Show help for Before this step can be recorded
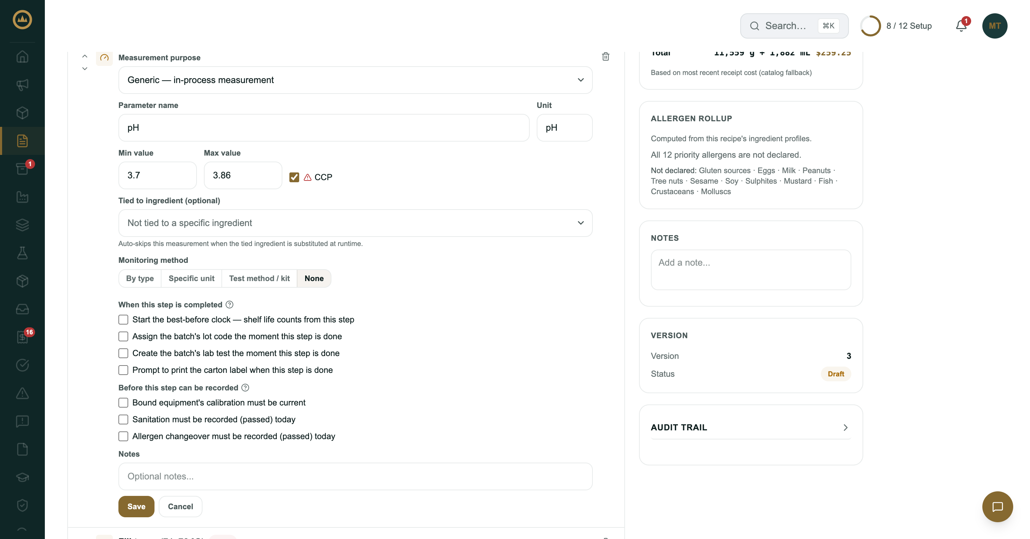The image size is (1030, 539). [245, 388]
